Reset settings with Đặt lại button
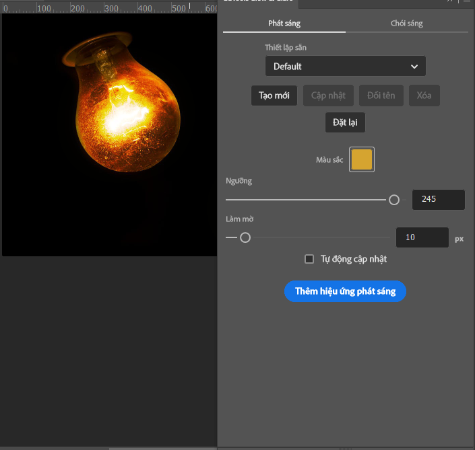The height and width of the screenshot is (450, 475). (345, 123)
